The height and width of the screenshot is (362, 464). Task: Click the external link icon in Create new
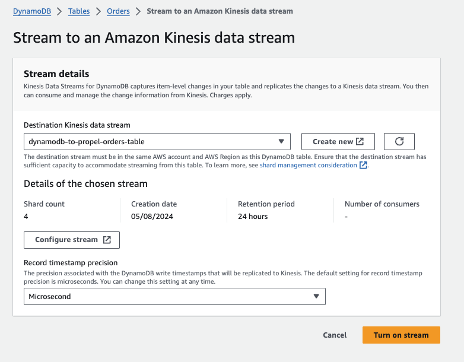pos(360,141)
